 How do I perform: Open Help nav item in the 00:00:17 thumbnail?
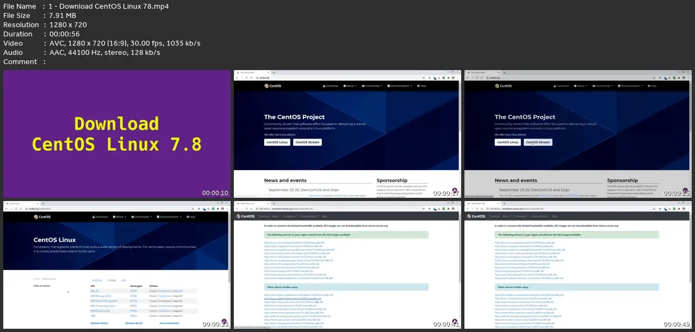pos(421,86)
